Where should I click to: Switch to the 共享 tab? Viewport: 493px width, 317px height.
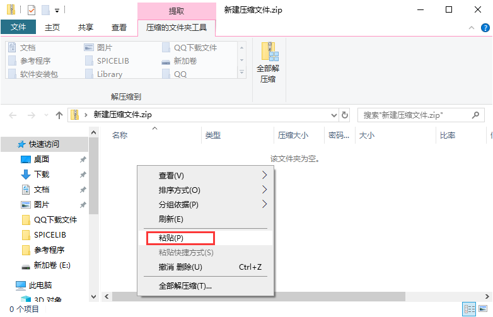(x=86, y=28)
